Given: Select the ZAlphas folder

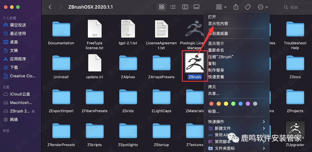Looking at the screenshot, I should 128,63.
